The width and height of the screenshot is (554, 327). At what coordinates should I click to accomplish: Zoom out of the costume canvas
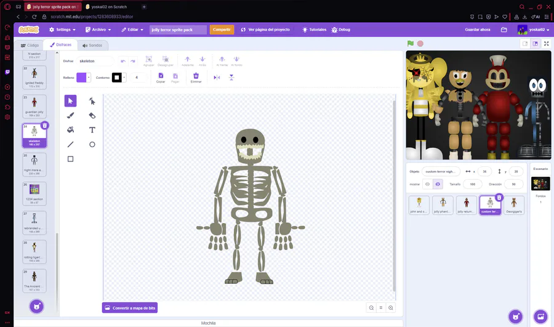pos(371,308)
